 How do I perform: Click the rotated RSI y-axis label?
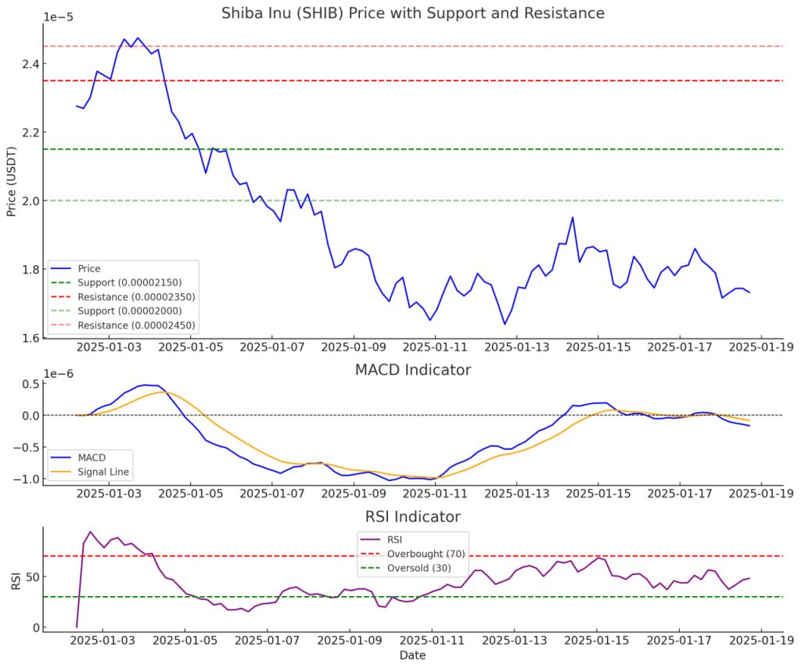16,580
